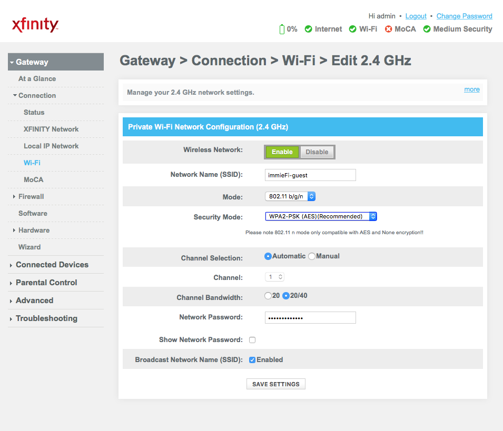This screenshot has height=431, width=503.
Task: Click the Wi-Fi status check icon
Action: [352, 29]
